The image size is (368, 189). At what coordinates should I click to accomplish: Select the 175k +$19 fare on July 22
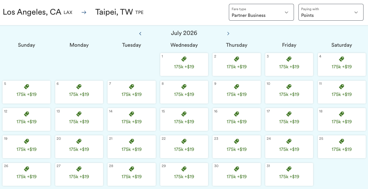pos(184,149)
